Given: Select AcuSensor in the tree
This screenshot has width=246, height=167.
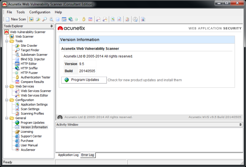Looking at the screenshot, I should pyautogui.click(x=28, y=150).
